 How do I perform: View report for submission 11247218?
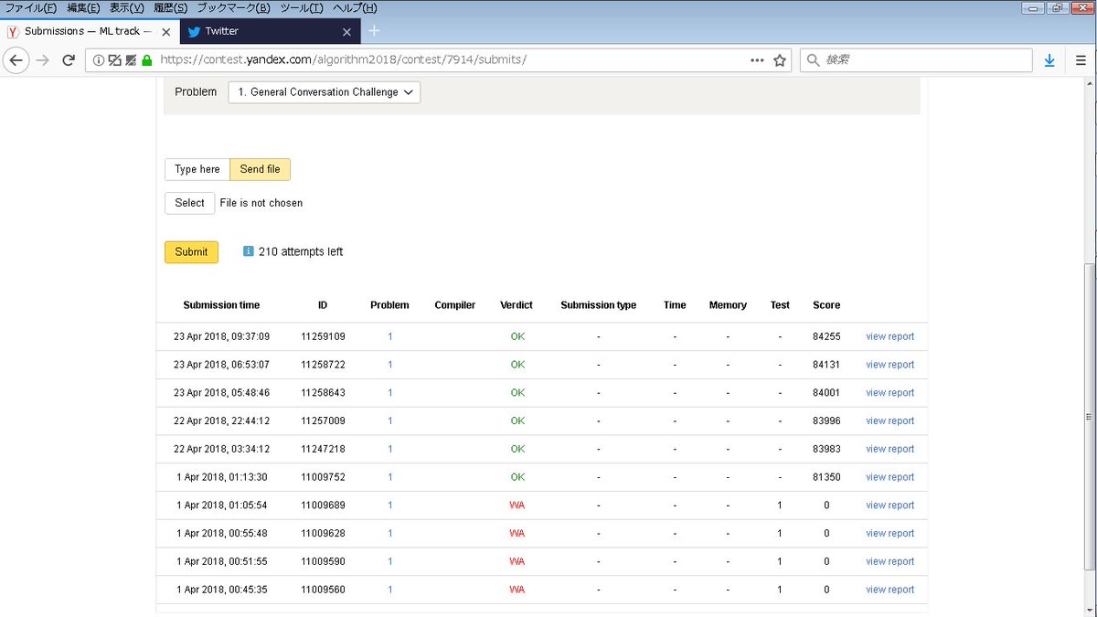(889, 449)
